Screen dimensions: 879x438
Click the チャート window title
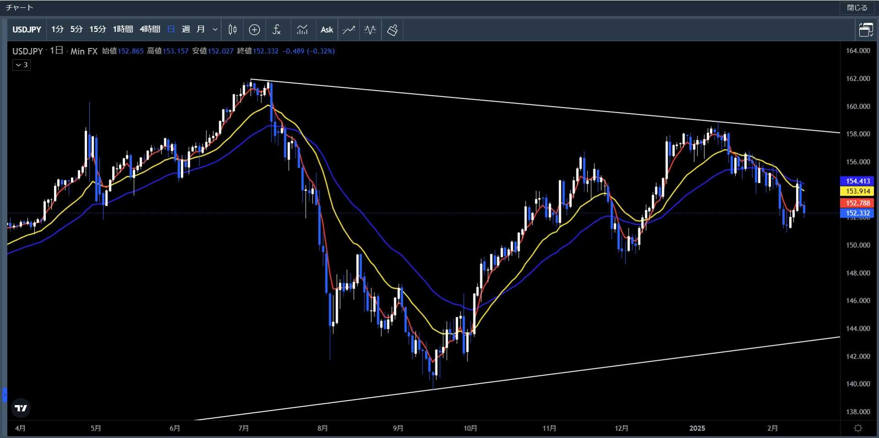[20, 8]
